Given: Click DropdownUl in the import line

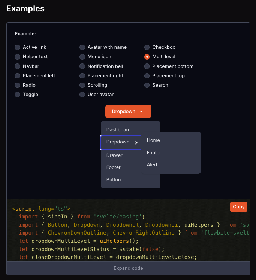Looking at the screenshot, I should click(x=123, y=225).
